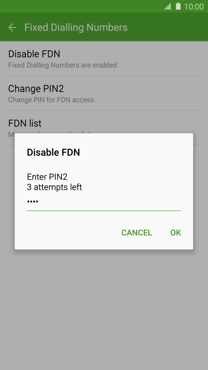Viewport: 208px width, 370px height.
Task: Open the Change PIN2 option
Action: [x=104, y=93]
